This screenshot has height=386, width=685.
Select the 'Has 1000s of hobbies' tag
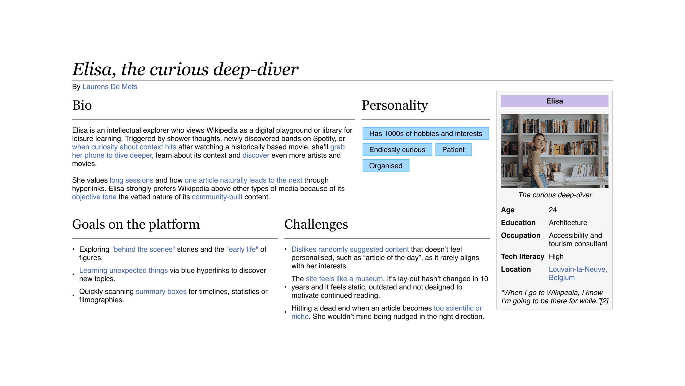coord(425,134)
